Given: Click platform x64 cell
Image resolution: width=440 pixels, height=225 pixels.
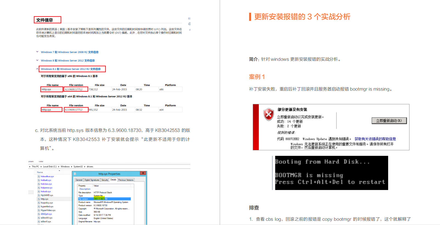Looking at the screenshot, I should tap(170, 110).
